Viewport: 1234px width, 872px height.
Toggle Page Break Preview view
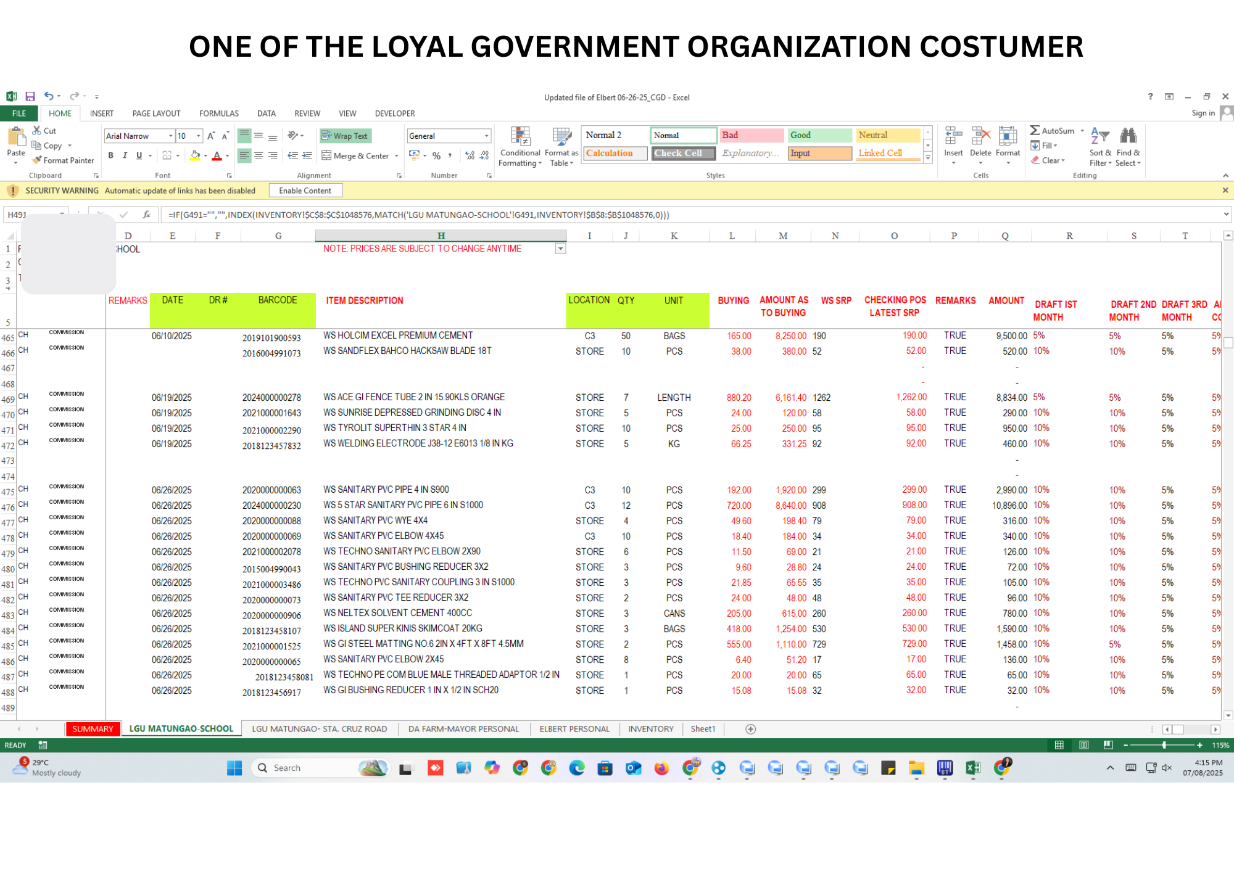point(1109,745)
